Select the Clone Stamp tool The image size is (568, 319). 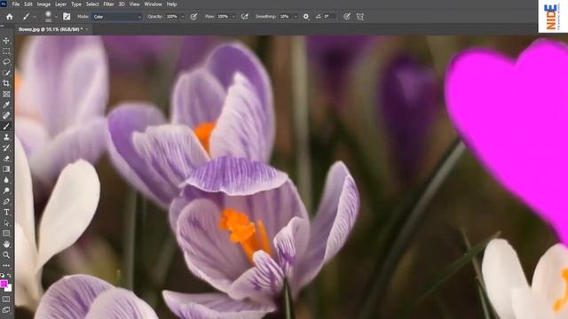6,137
